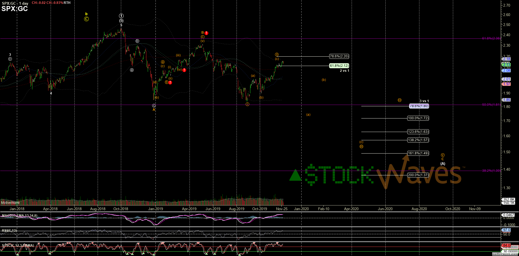The height and width of the screenshot is (256, 519).
Task: Click the Jan-2020 date on the time axis
Action: pyautogui.click(x=301, y=209)
